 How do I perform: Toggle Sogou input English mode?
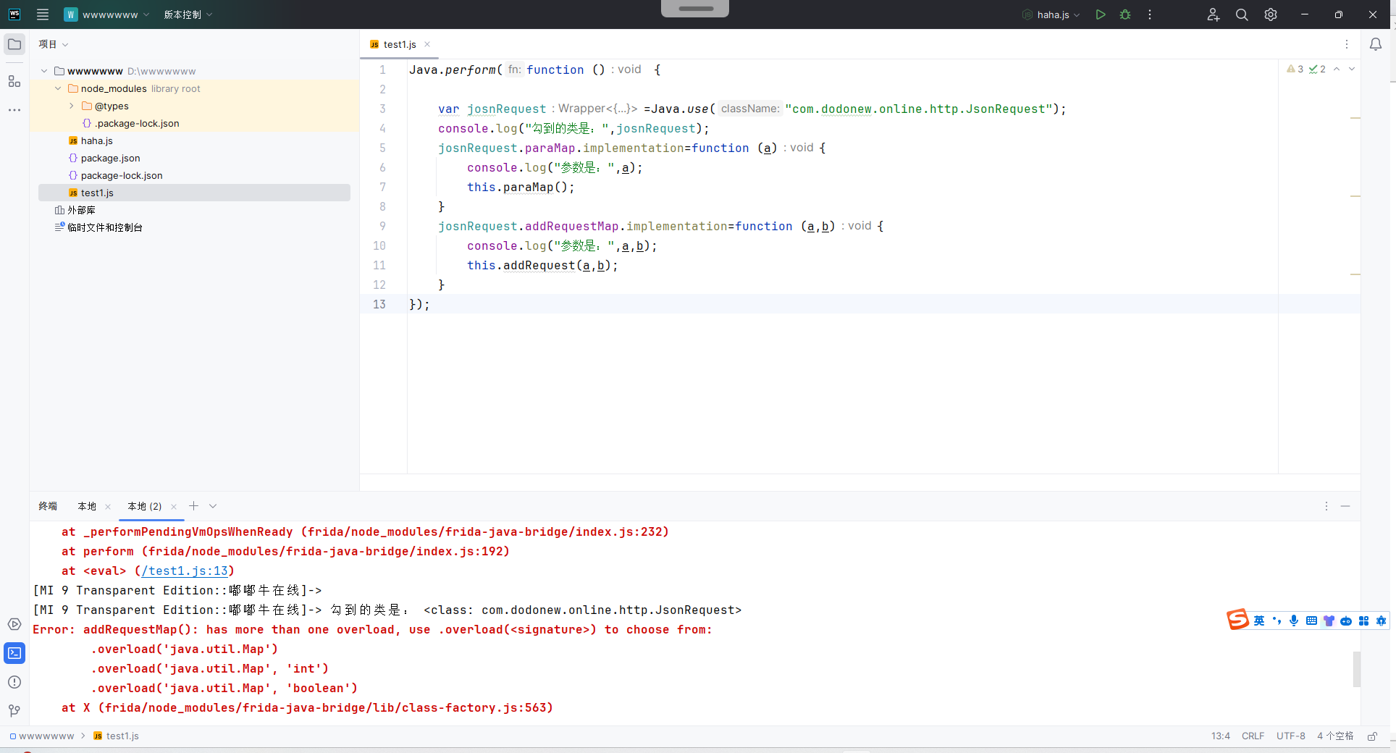[x=1259, y=621]
